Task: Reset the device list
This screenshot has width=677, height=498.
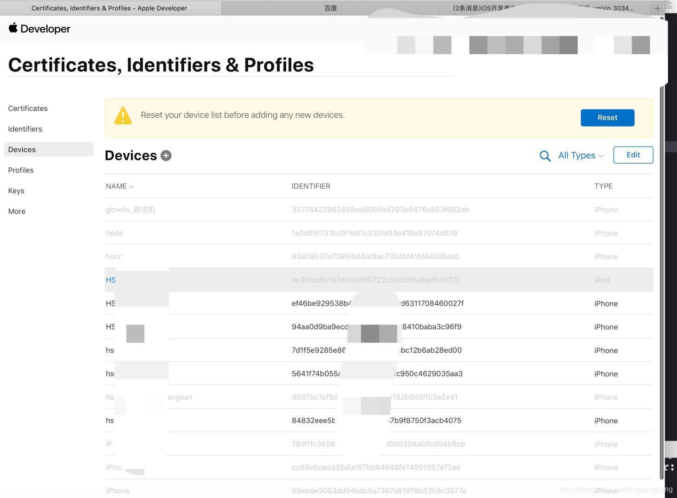Action: pyautogui.click(x=607, y=118)
